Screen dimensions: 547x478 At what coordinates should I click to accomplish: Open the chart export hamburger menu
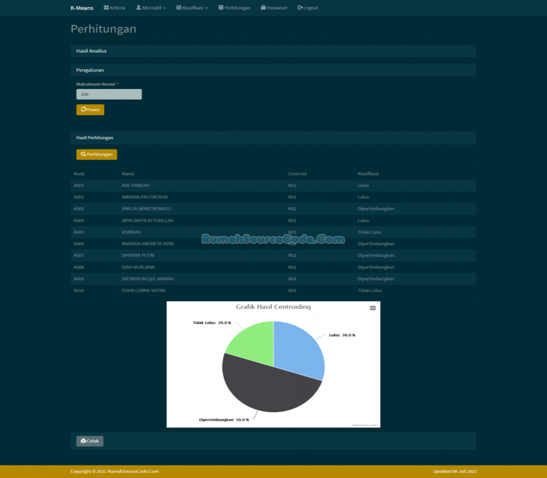click(372, 308)
